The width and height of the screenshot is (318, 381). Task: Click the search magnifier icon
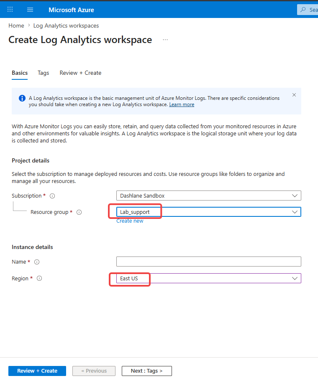(x=303, y=10)
